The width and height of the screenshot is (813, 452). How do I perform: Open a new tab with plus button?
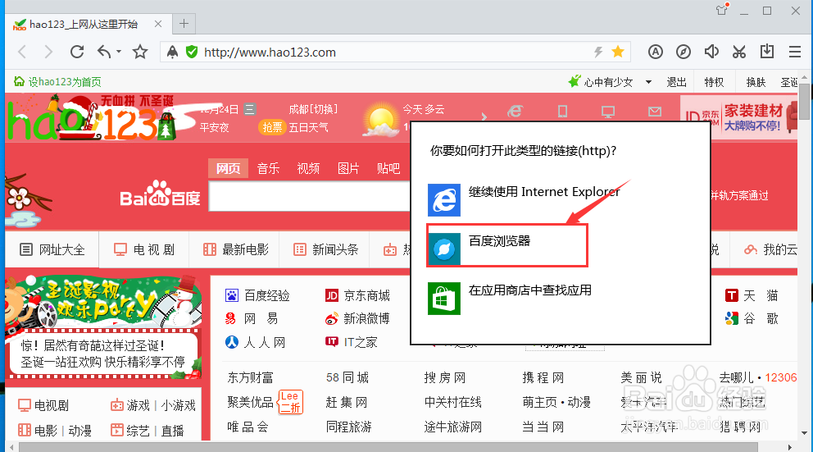click(184, 23)
